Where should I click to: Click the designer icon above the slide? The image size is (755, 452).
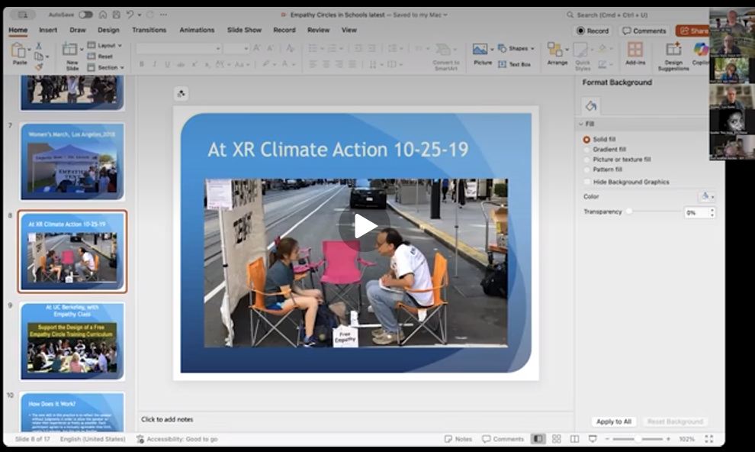(x=181, y=93)
